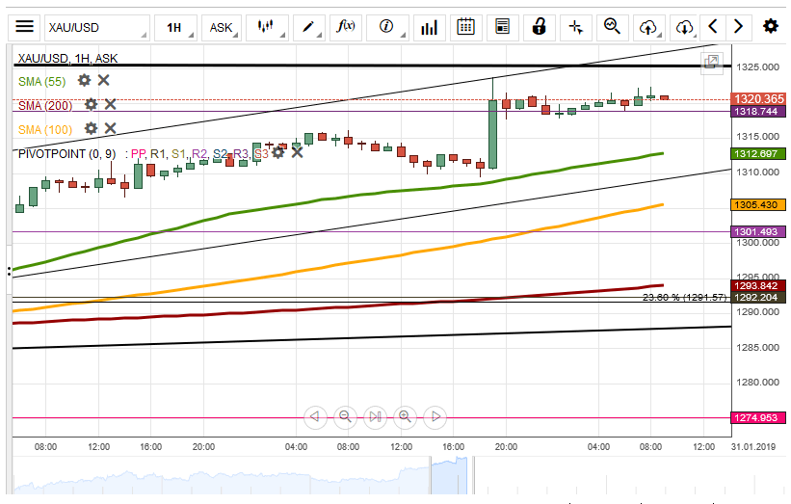This screenshot has width=791, height=504.
Task: Open settings for SMA (200) indicator
Action: (91, 104)
